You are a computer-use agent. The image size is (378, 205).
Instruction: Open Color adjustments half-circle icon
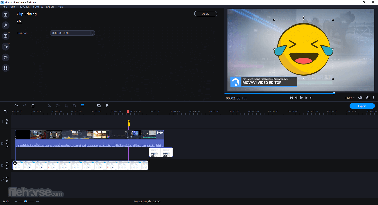pos(74,106)
